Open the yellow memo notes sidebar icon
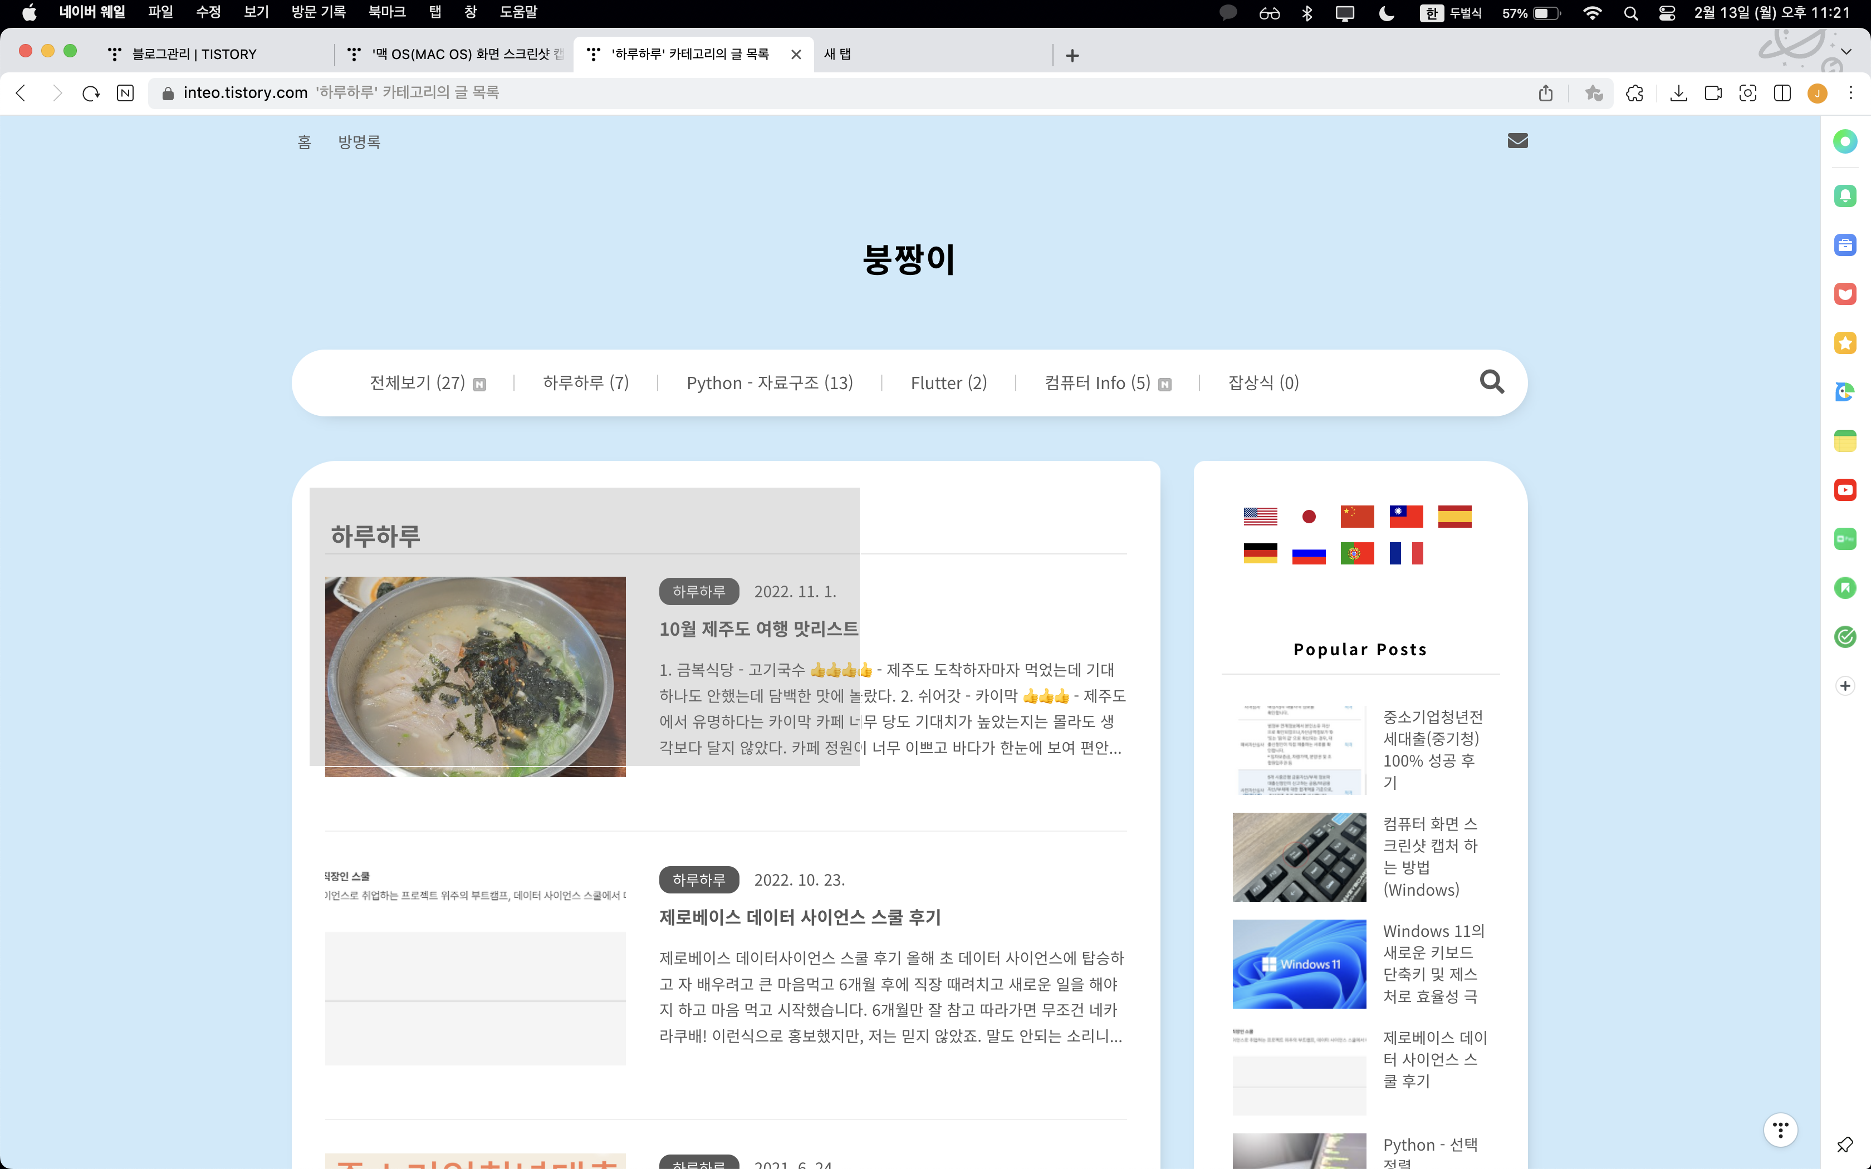Viewport: 1871px width, 1169px height. pos(1845,441)
